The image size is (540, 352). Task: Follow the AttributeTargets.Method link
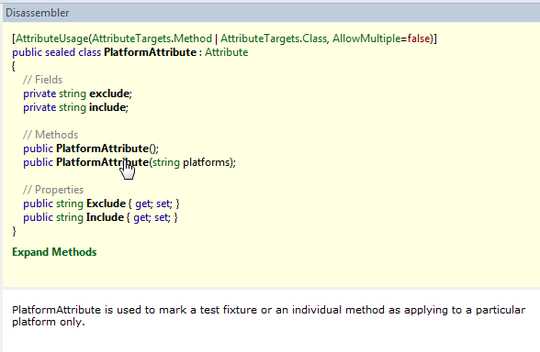[152, 38]
